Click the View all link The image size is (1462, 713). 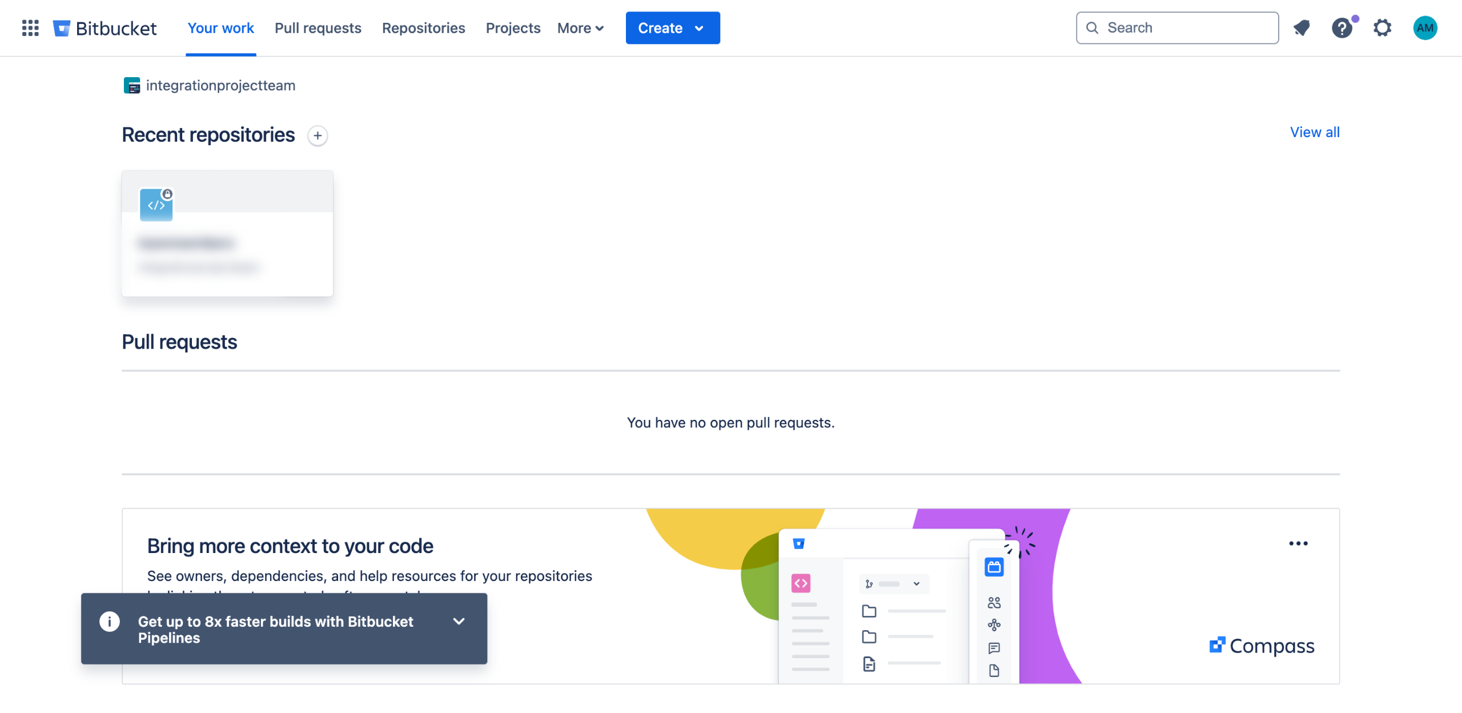(x=1314, y=132)
